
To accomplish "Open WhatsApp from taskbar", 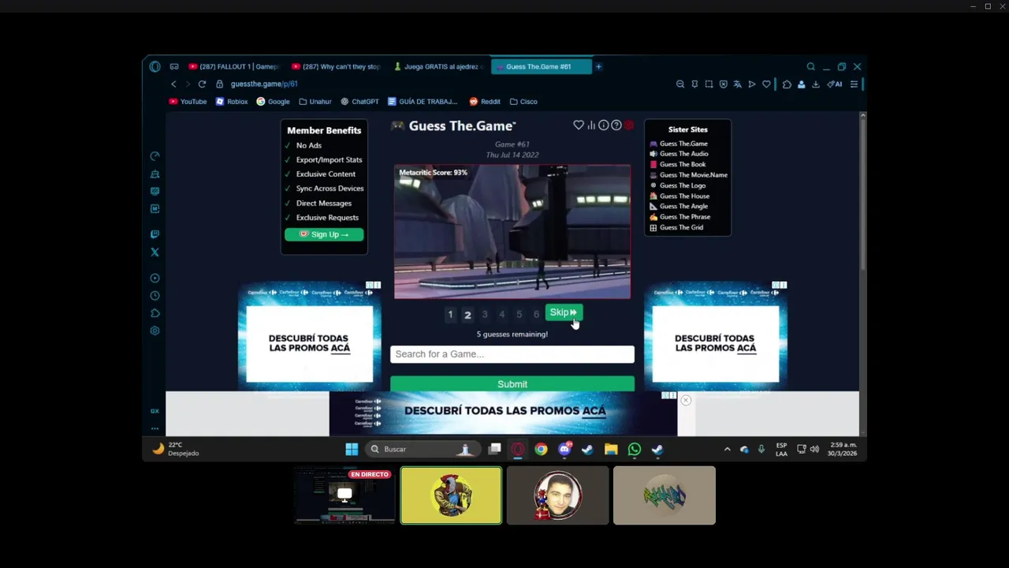I will click(x=635, y=449).
